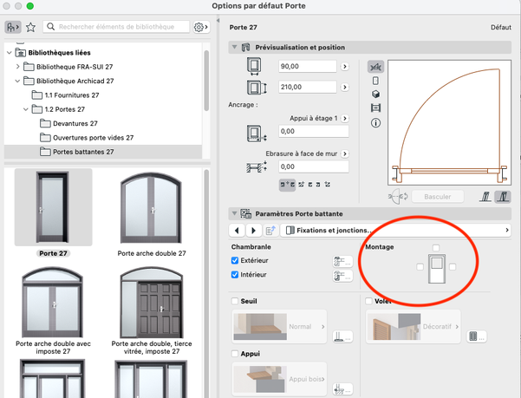Select the 3D view preview icon
521x398 pixels.
[x=375, y=95]
